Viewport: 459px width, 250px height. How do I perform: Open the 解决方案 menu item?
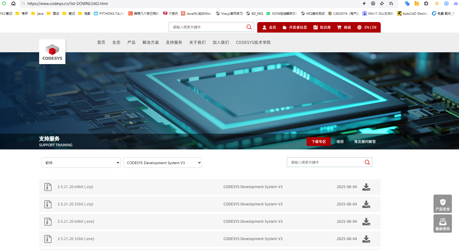click(x=151, y=42)
